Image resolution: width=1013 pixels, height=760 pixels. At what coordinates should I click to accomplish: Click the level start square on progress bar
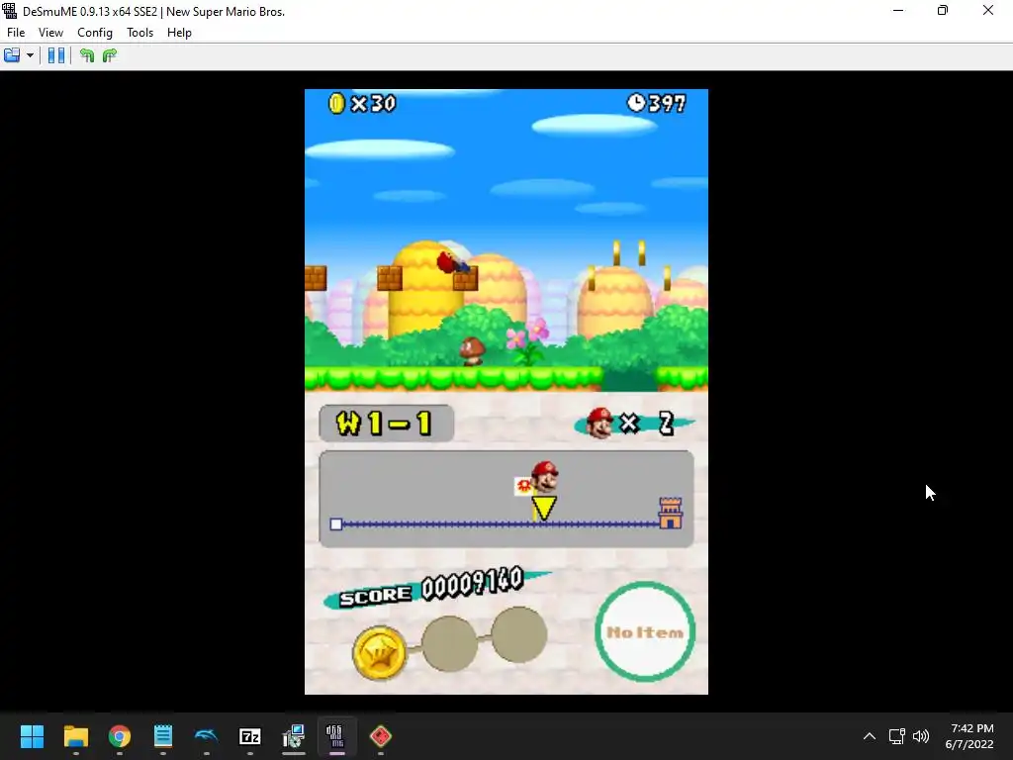pos(336,524)
